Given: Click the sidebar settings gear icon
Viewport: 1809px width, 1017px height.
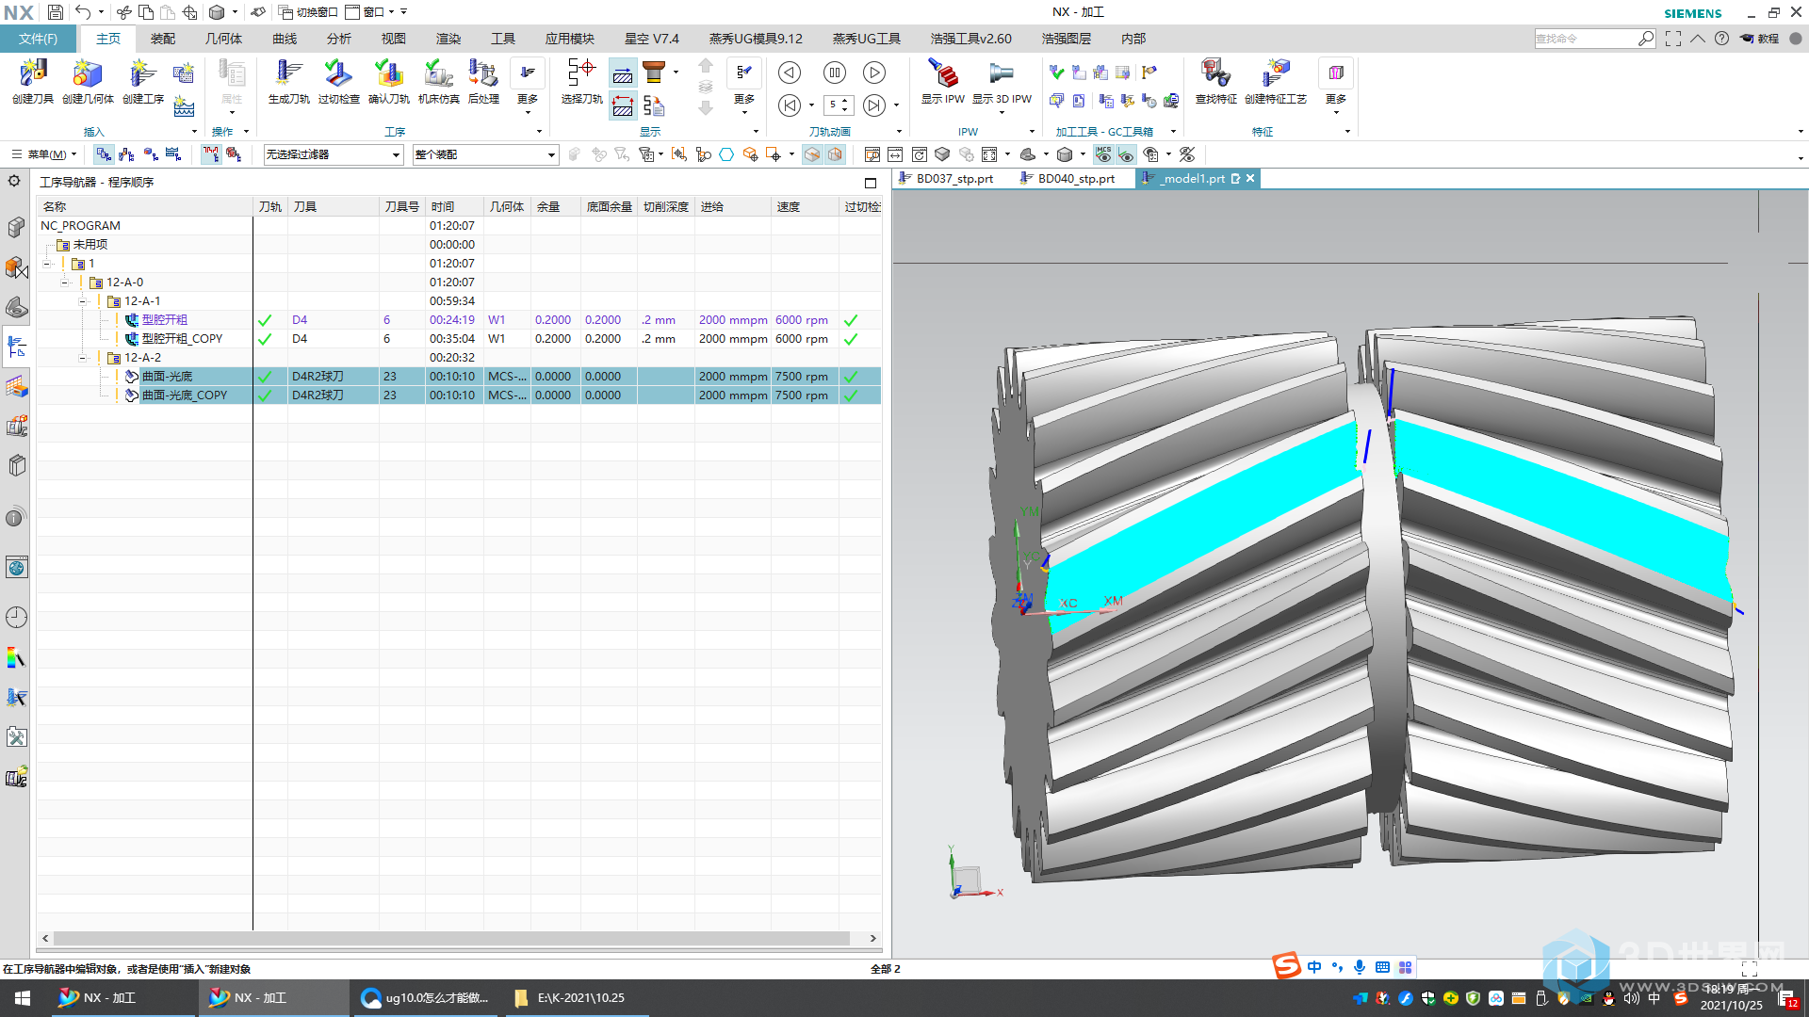Looking at the screenshot, I should 14,181.
